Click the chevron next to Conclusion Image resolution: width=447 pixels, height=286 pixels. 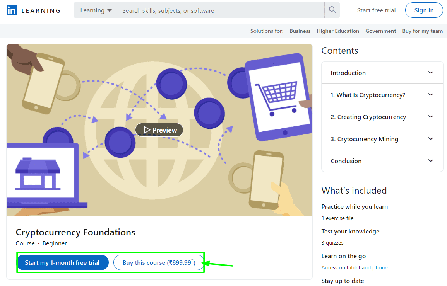coord(431,161)
